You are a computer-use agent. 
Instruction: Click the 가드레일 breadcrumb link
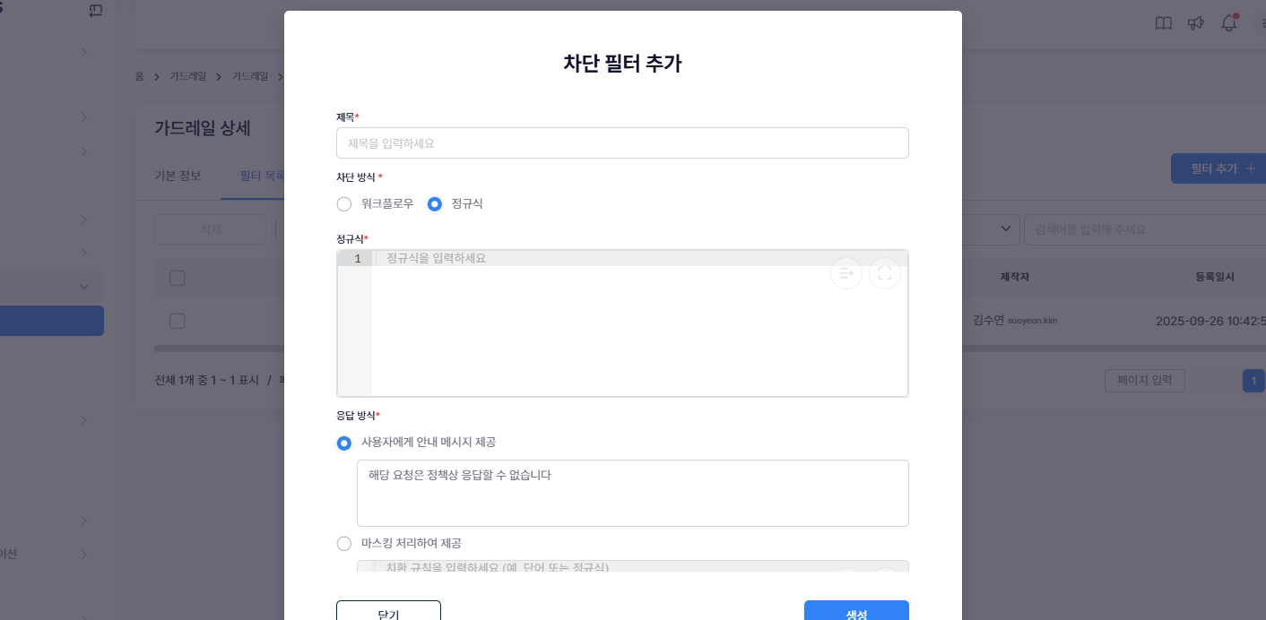pos(187,76)
